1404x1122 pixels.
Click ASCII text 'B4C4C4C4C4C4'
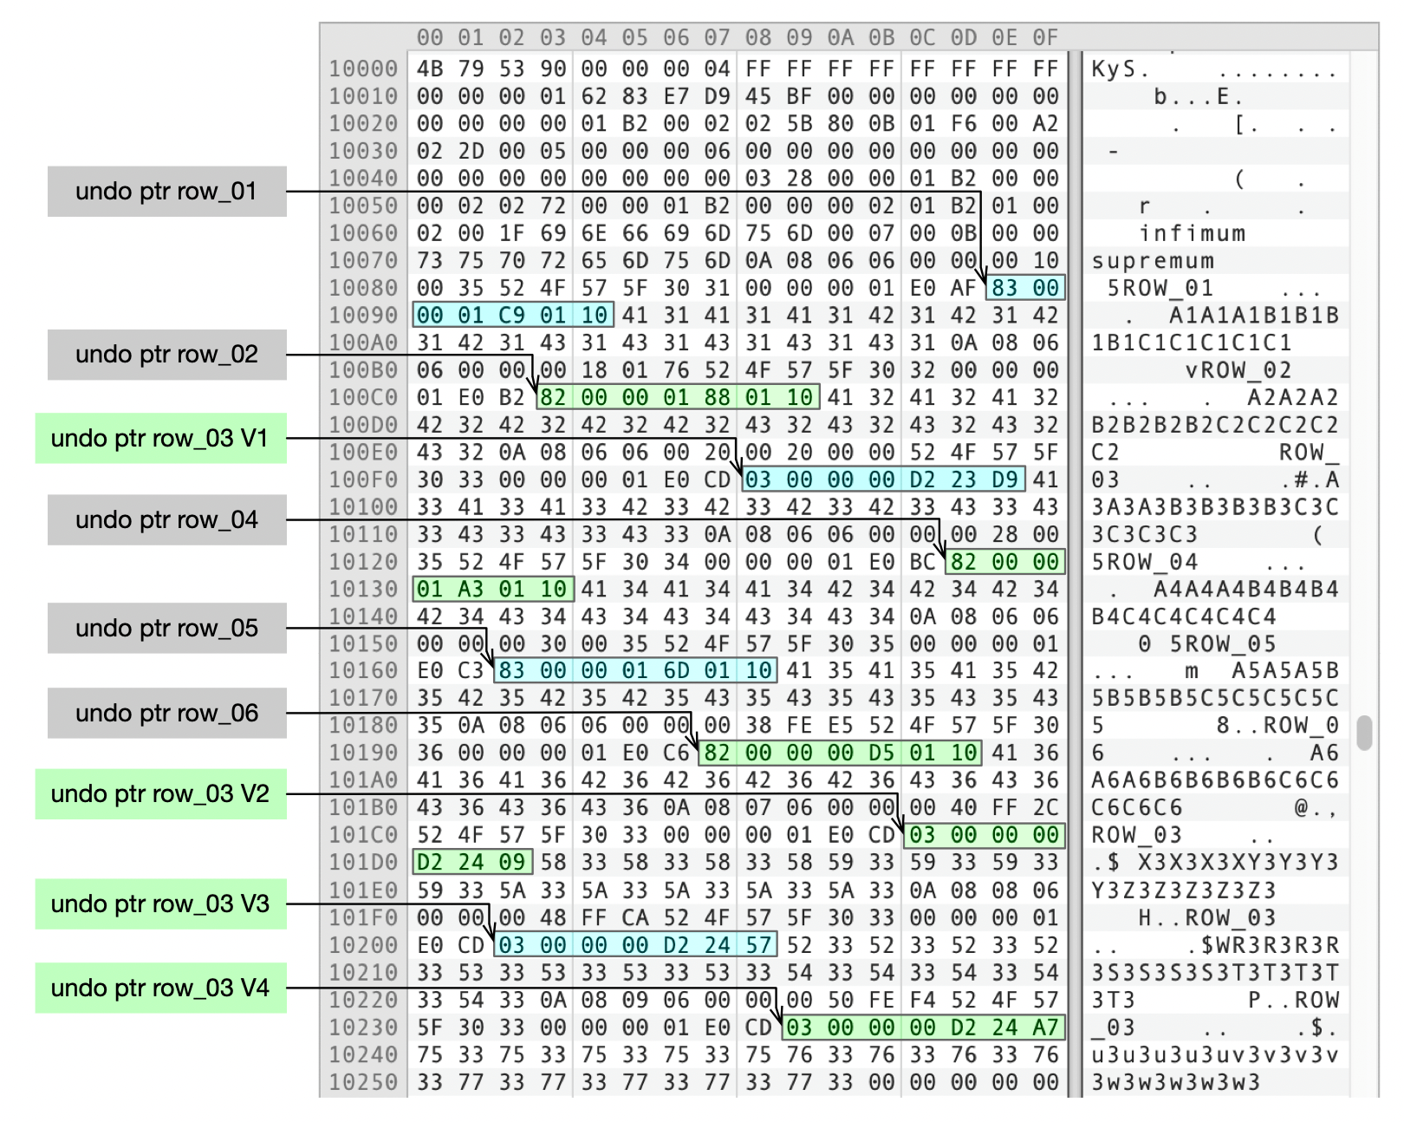(x=1184, y=616)
